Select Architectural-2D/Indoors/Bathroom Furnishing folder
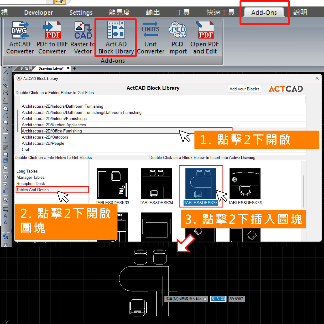 [163, 106]
